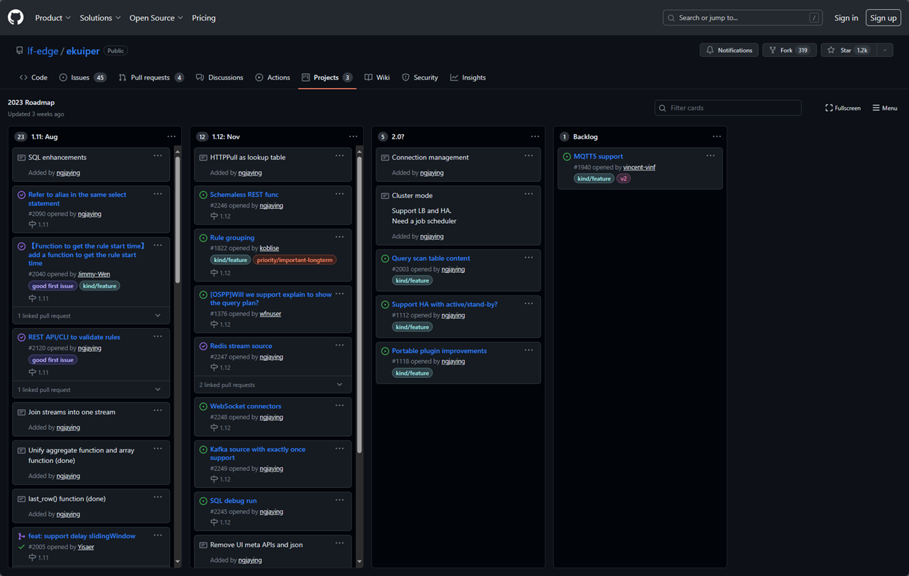The width and height of the screenshot is (909, 576).
Task: Click good first issue label on REST API/CLI card
Action: point(53,360)
